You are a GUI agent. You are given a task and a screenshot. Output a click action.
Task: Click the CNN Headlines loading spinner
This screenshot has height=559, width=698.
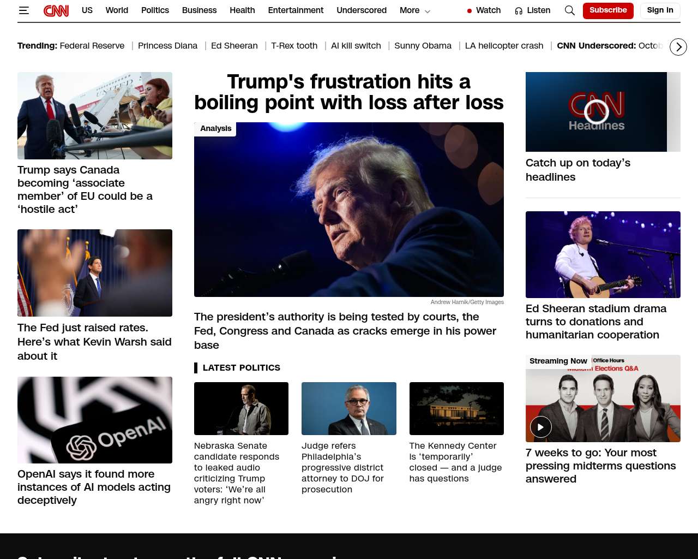pyautogui.click(x=597, y=112)
